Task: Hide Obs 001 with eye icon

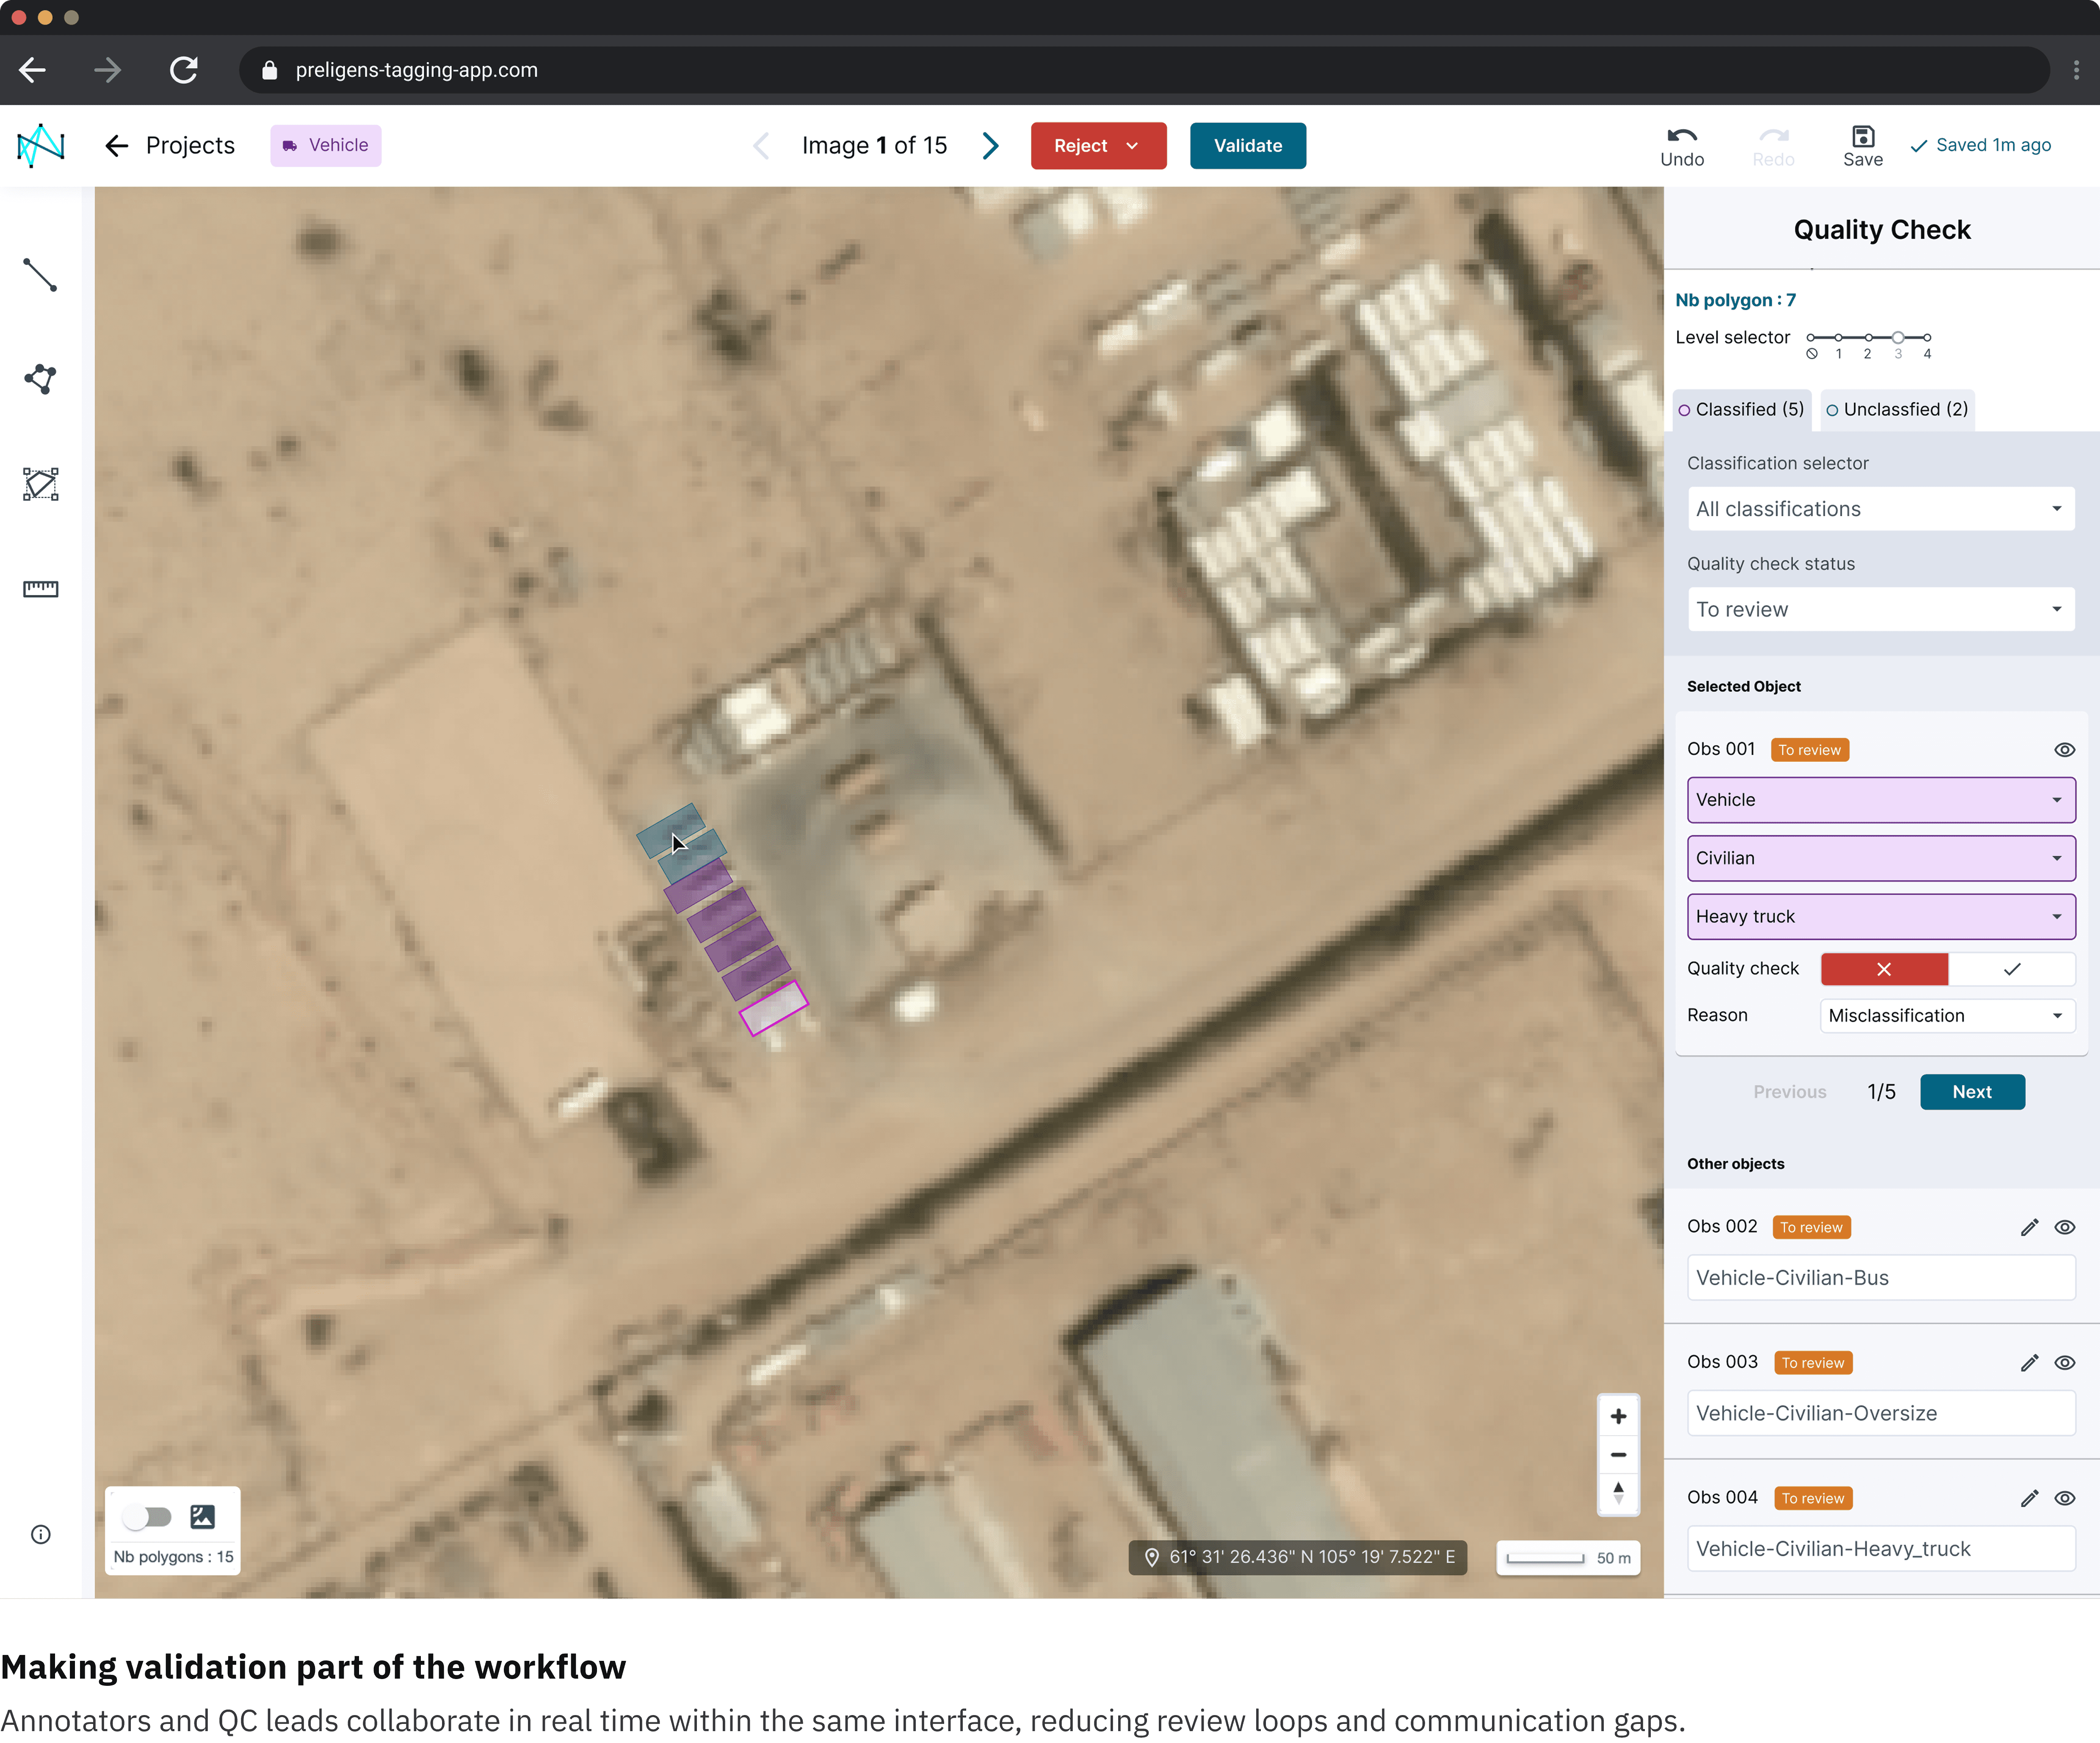Action: [x=2064, y=750]
